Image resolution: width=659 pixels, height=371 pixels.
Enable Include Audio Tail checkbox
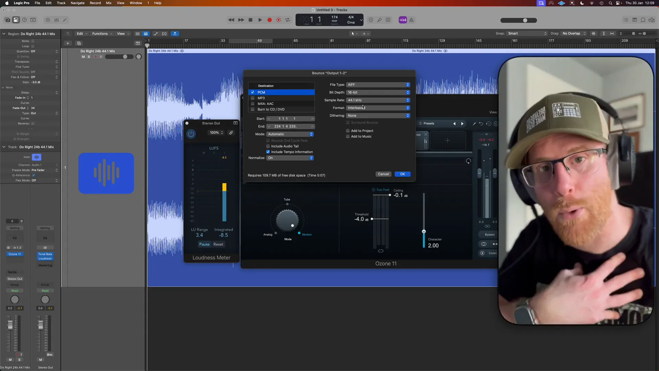[268, 146]
